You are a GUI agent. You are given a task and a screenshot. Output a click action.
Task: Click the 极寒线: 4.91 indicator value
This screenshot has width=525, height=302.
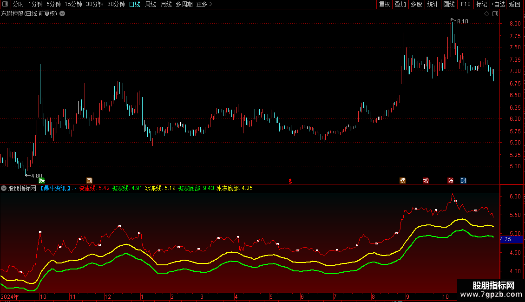(127, 189)
